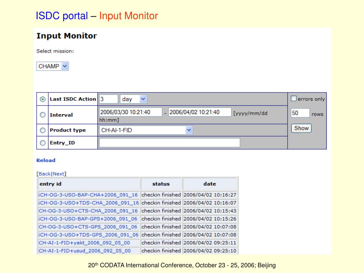Select the Entry_ID radio button
The width and height of the screenshot is (364, 273).
coord(43,143)
